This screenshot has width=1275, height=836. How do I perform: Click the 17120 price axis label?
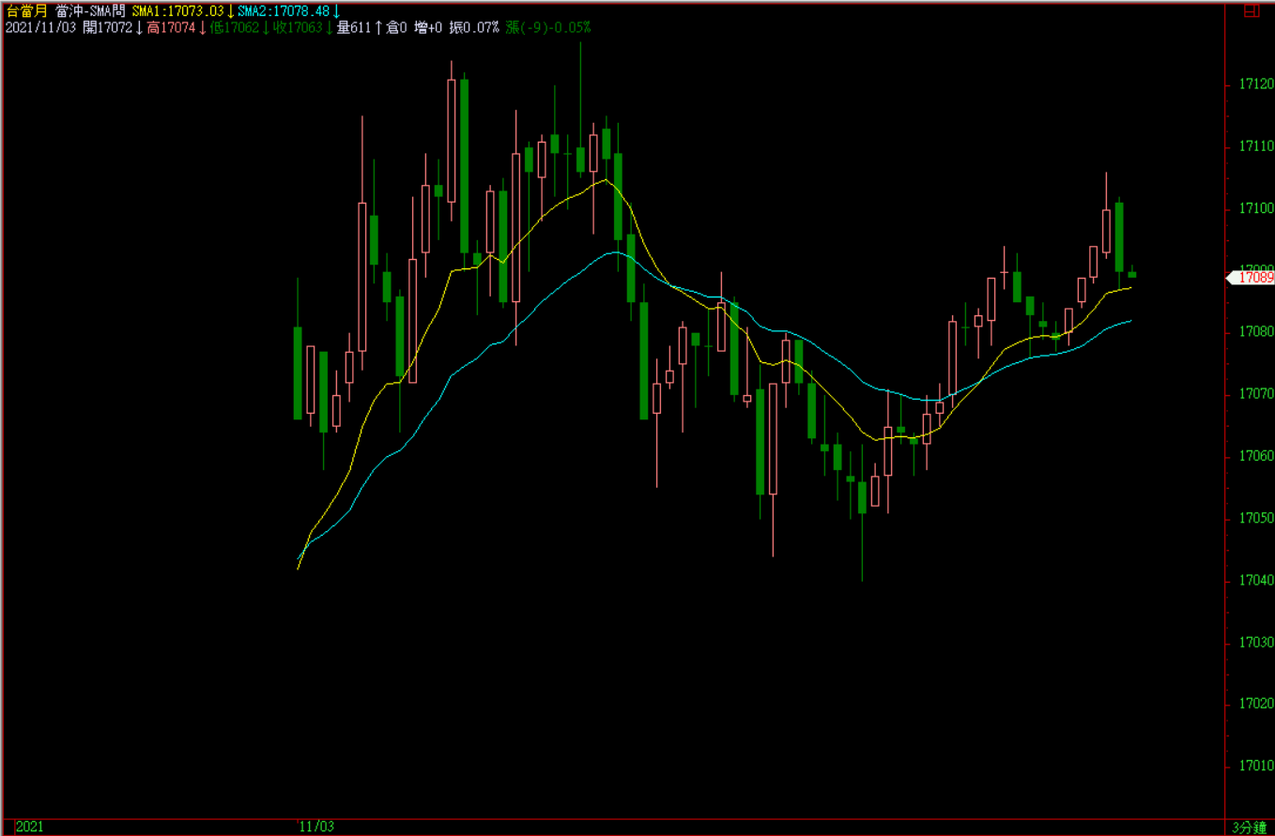1256,84
